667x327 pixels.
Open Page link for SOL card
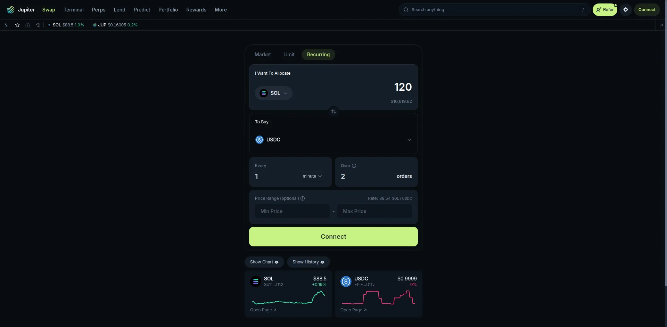(x=263, y=310)
